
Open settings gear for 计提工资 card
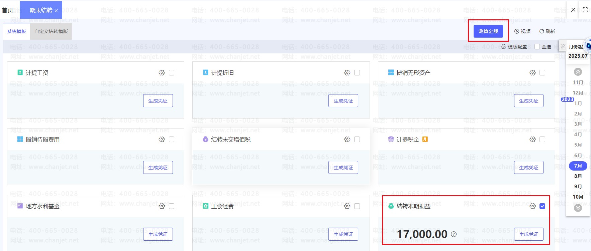[162, 73]
